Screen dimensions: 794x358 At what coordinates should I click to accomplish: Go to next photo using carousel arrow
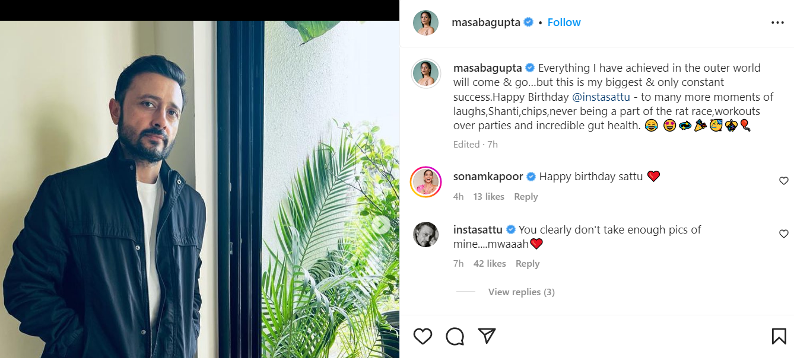(382, 225)
